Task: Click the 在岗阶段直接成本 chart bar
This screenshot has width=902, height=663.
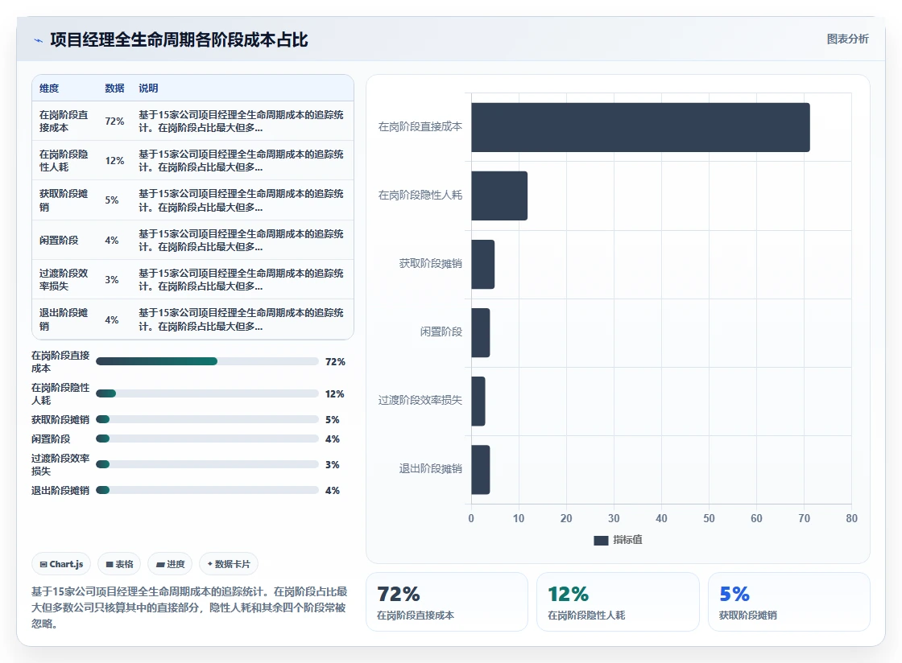Action: point(640,128)
